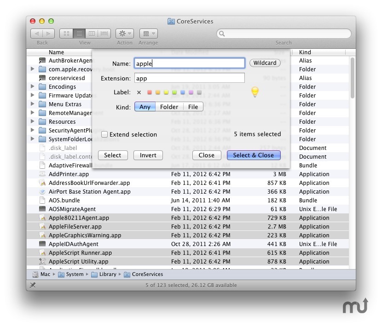The height and width of the screenshot is (327, 382).
Task: Enable the Extend selection checkbox
Action: click(x=104, y=135)
